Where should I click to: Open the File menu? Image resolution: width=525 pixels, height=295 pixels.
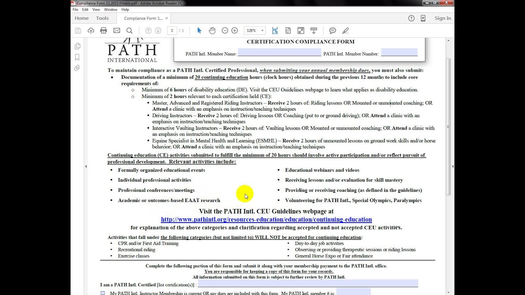point(75,9)
